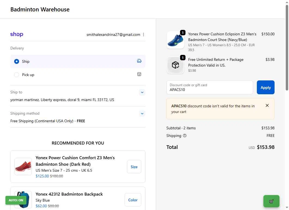
Task: Expand the Ship to address section
Action: pyautogui.click(x=142, y=92)
